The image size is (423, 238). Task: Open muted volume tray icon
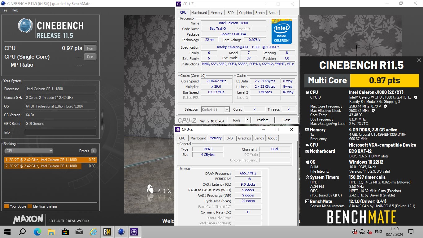pyautogui.click(x=369, y=232)
